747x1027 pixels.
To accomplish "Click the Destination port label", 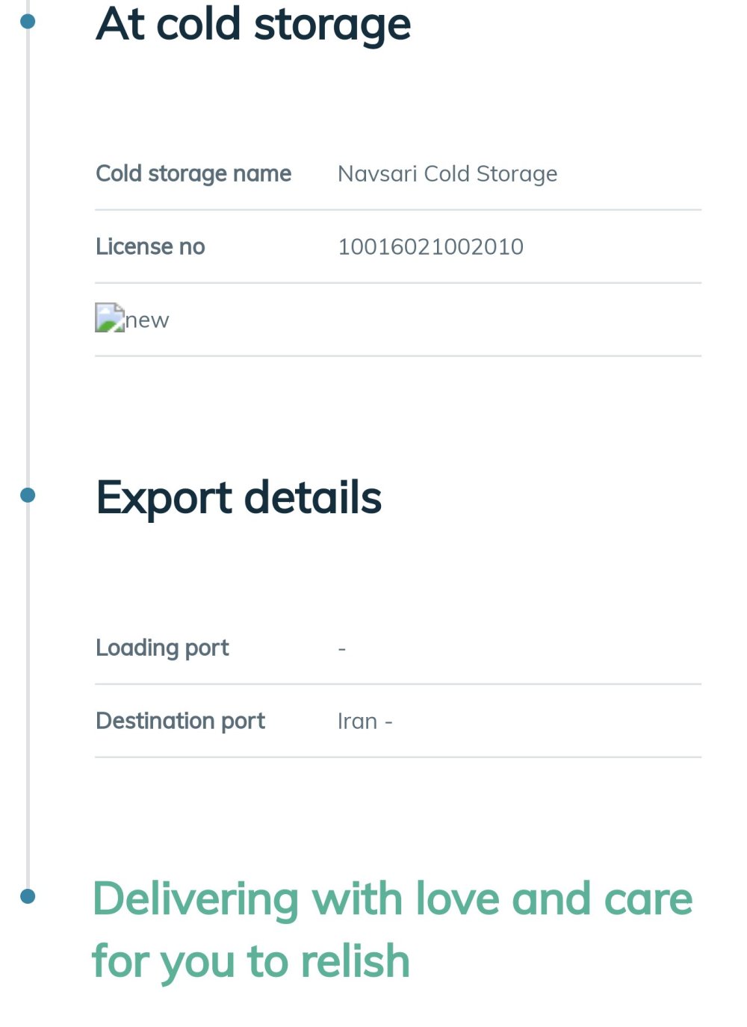I will 180,721.
